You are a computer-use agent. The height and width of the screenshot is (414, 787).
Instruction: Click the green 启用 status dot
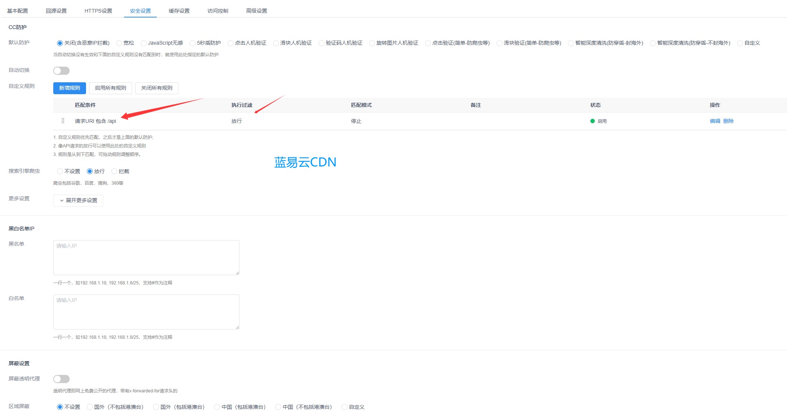[x=592, y=121]
